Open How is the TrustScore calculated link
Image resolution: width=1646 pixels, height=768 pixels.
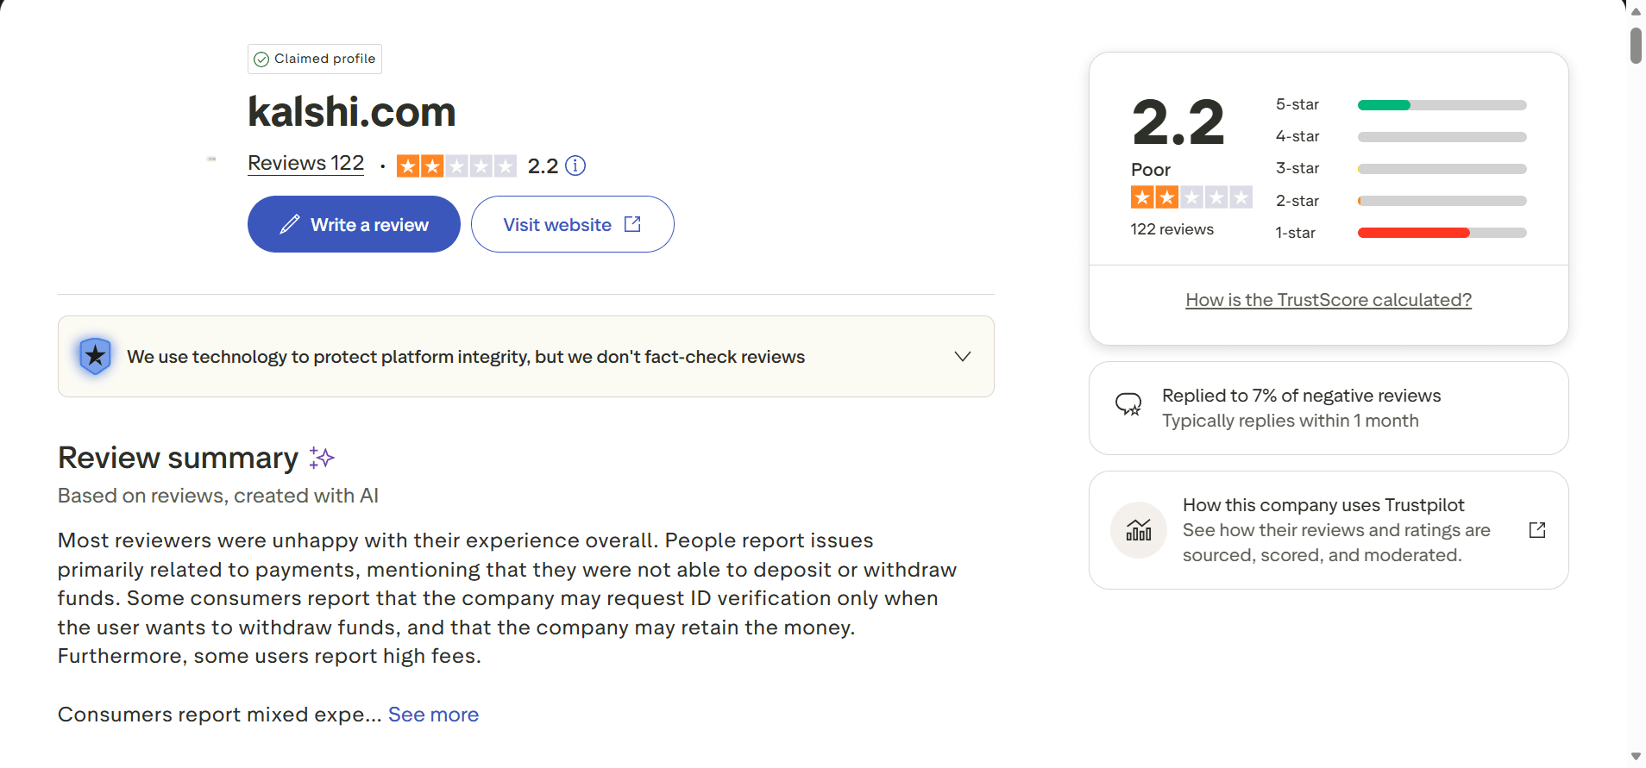point(1329,300)
